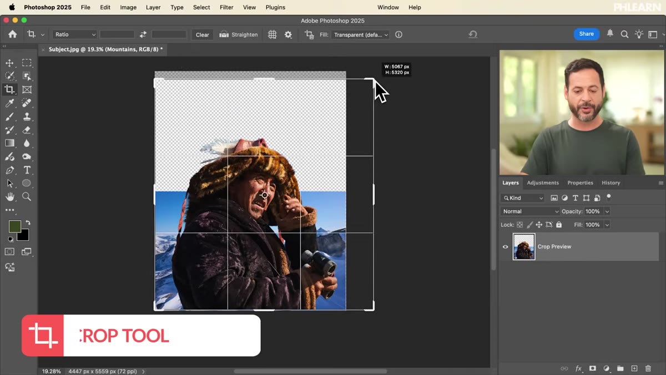Click the foreground color swatch
This screenshot has height=375, width=666.
14,226
